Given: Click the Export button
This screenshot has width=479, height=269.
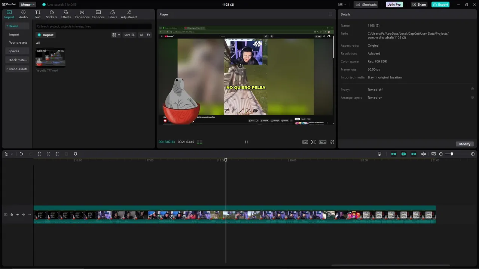Looking at the screenshot, I should point(440,4).
